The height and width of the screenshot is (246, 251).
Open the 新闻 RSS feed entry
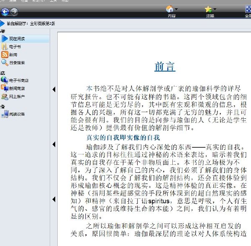tap(9, 55)
